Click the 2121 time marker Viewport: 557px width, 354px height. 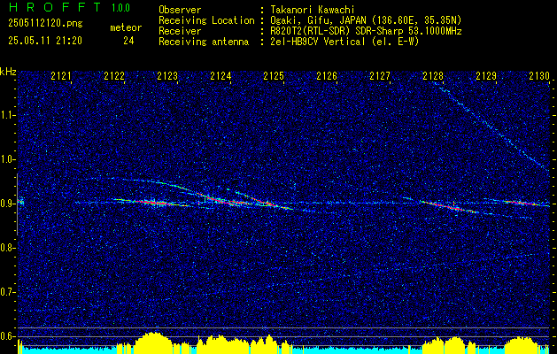[61, 76]
